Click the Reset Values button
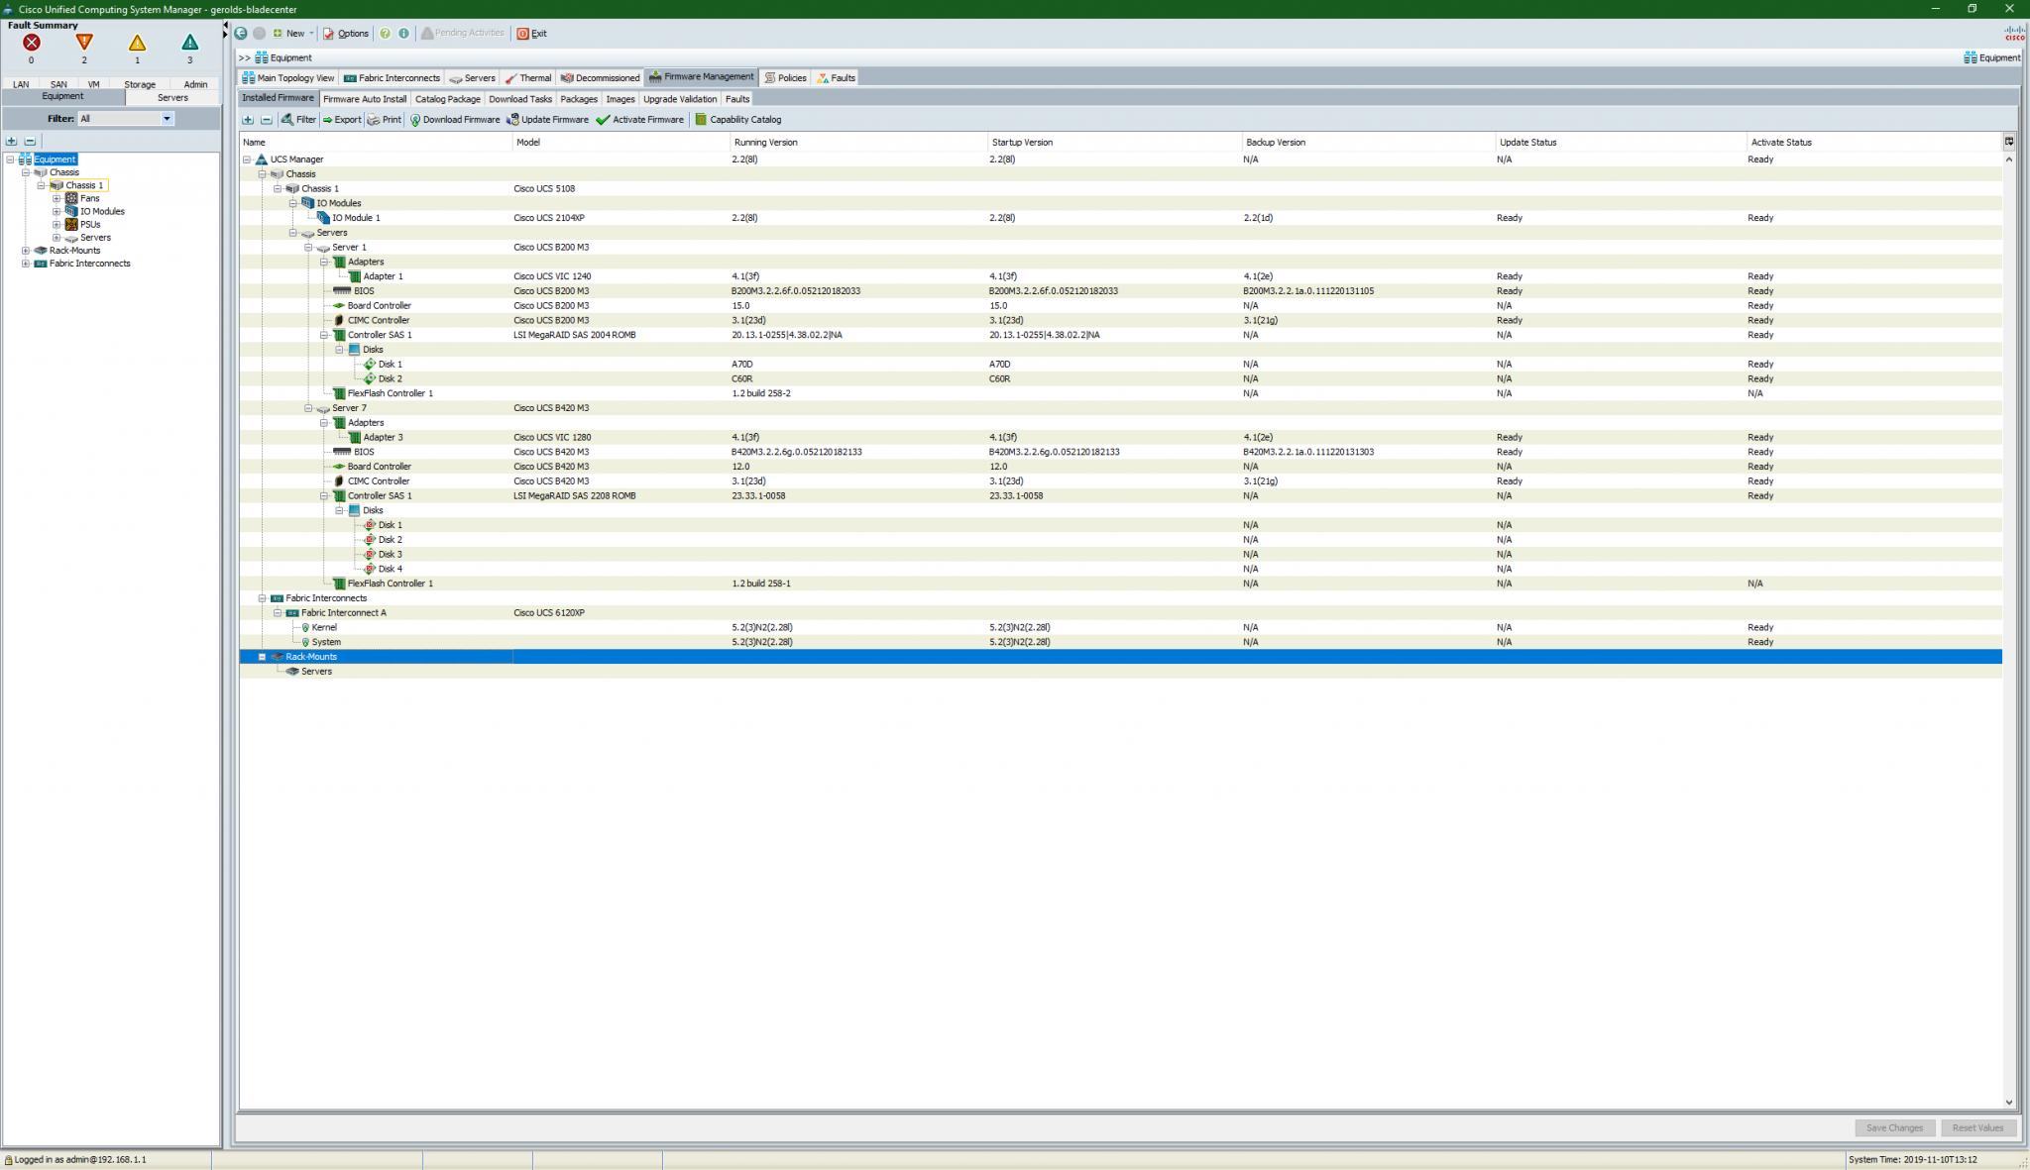 pos(1977,1127)
